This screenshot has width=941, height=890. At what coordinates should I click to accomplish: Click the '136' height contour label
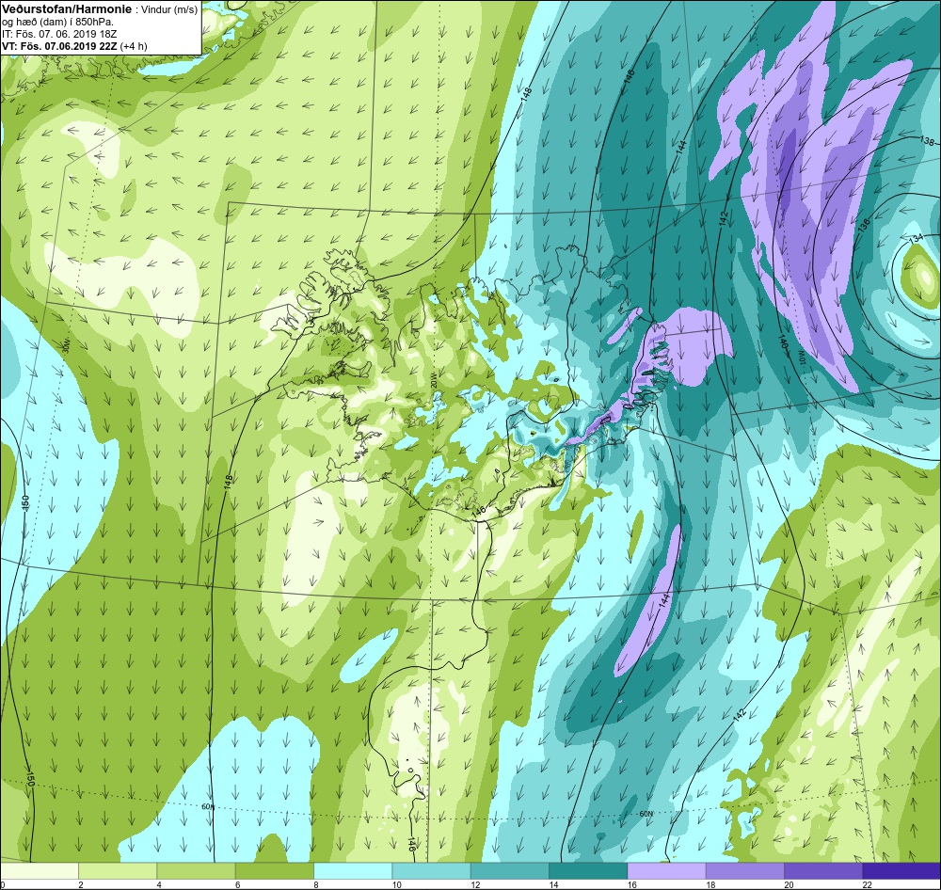(x=864, y=226)
